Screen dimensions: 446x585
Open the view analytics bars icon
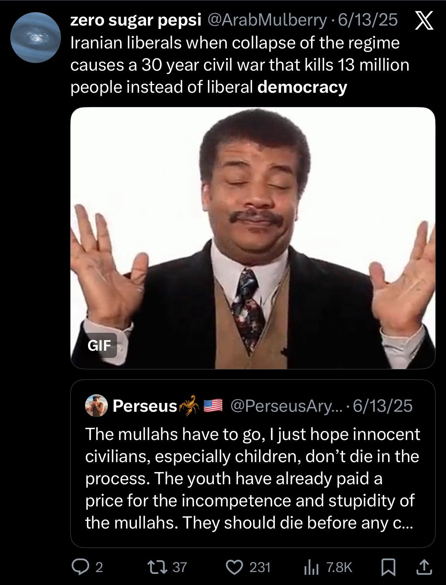311,567
